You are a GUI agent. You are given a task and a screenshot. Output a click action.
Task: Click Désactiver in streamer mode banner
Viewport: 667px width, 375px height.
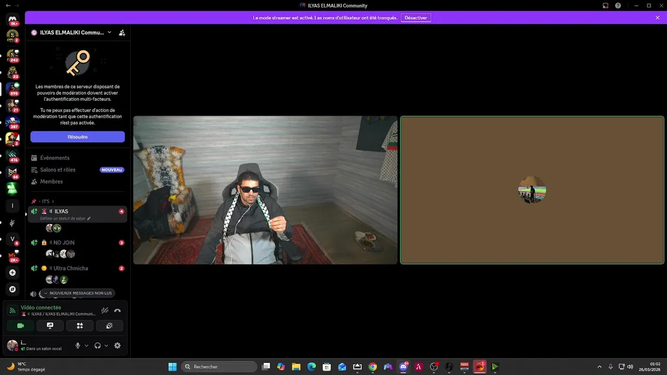pos(416,18)
